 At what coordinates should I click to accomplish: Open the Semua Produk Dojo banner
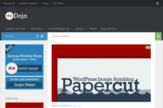coord(24,60)
